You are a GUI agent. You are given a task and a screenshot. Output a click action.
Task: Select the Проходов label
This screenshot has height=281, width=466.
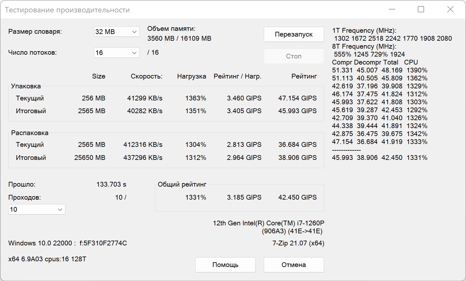pyautogui.click(x=24, y=197)
